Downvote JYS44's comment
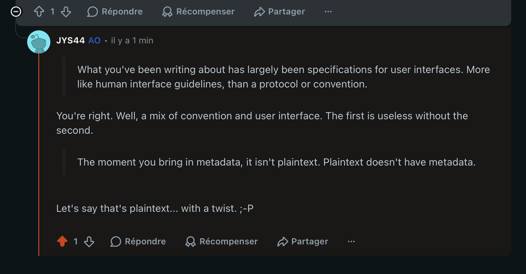This screenshot has width=526, height=274. pos(89,241)
